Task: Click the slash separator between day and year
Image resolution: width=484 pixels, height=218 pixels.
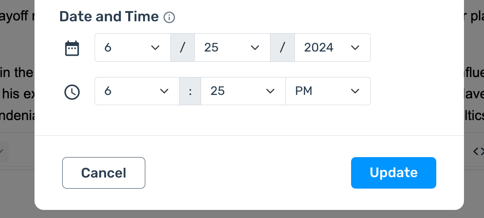Action: (x=282, y=47)
